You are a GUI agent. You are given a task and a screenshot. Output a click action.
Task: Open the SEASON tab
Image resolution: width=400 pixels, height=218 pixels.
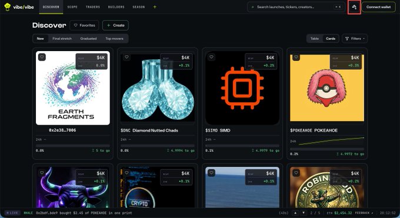[138, 7]
